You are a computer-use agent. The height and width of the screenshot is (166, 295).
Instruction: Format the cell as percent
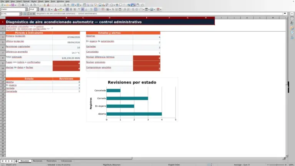coord(113,9)
